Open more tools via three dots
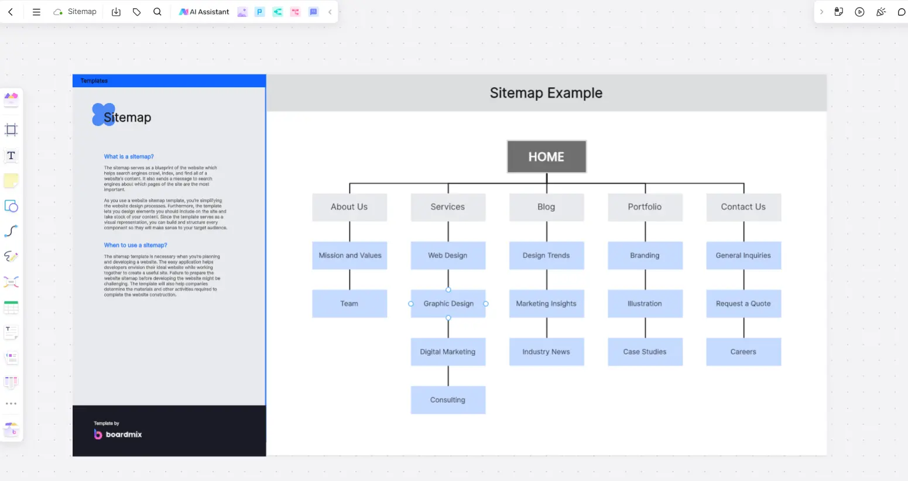 pos(11,404)
